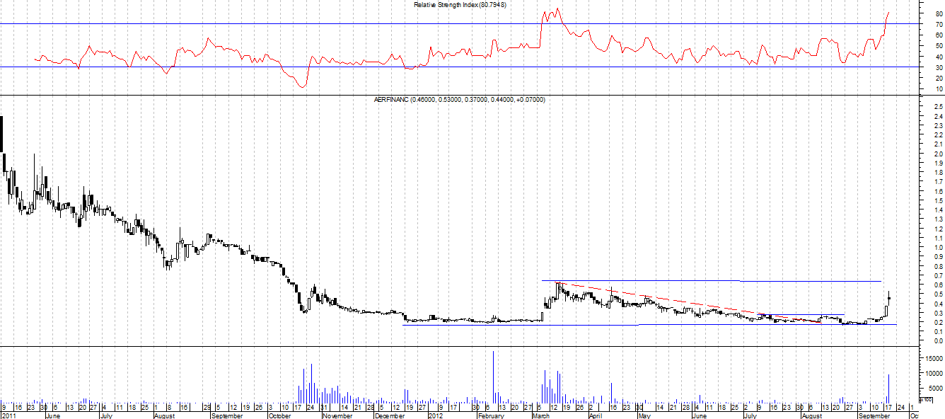The height and width of the screenshot is (419, 945).
Task: Select the 2.5 price axis label
Action: pos(932,107)
